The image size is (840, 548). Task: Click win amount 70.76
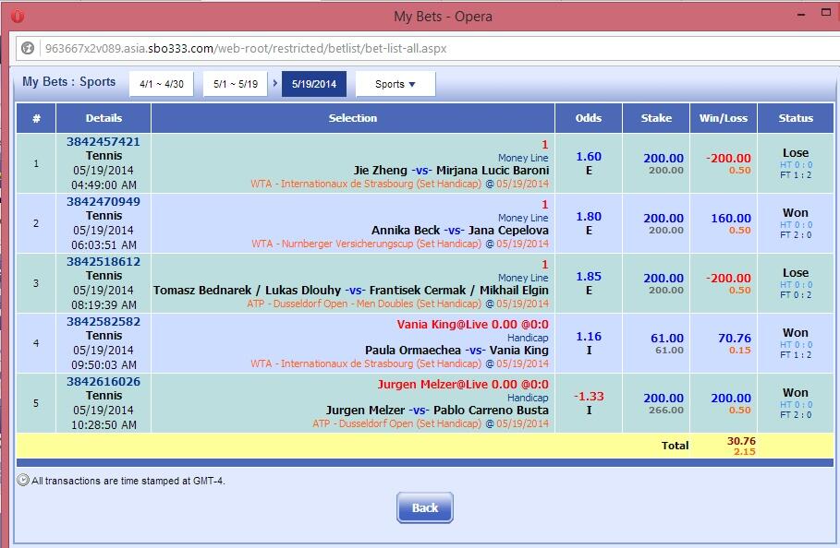pyautogui.click(x=735, y=338)
